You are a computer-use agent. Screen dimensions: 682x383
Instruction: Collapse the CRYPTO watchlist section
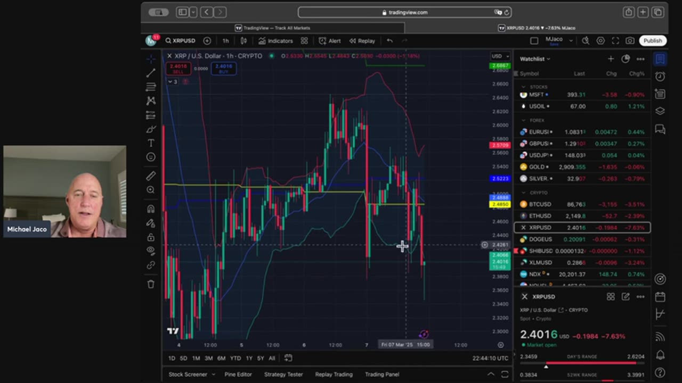pos(524,193)
